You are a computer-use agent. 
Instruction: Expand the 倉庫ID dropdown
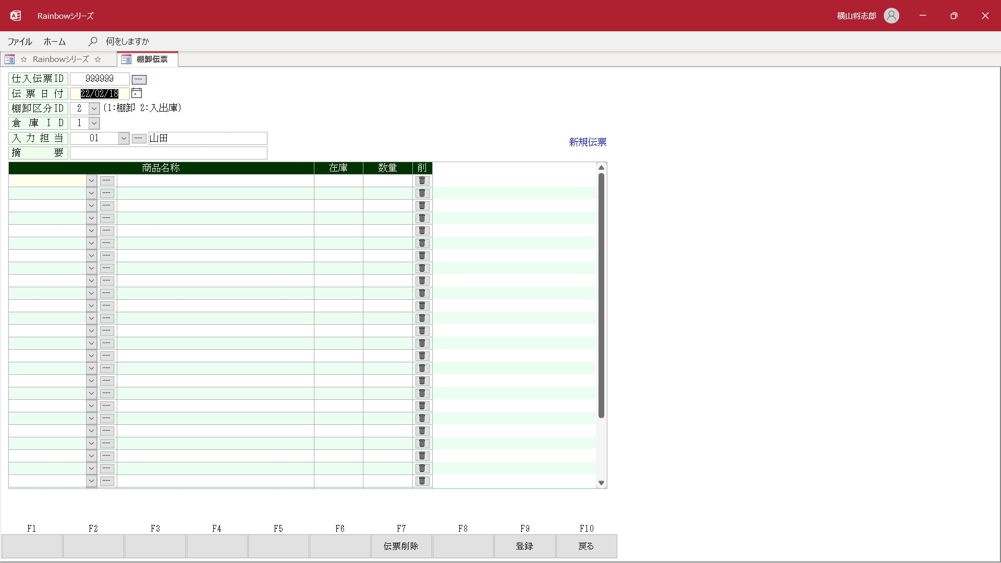[x=94, y=124]
